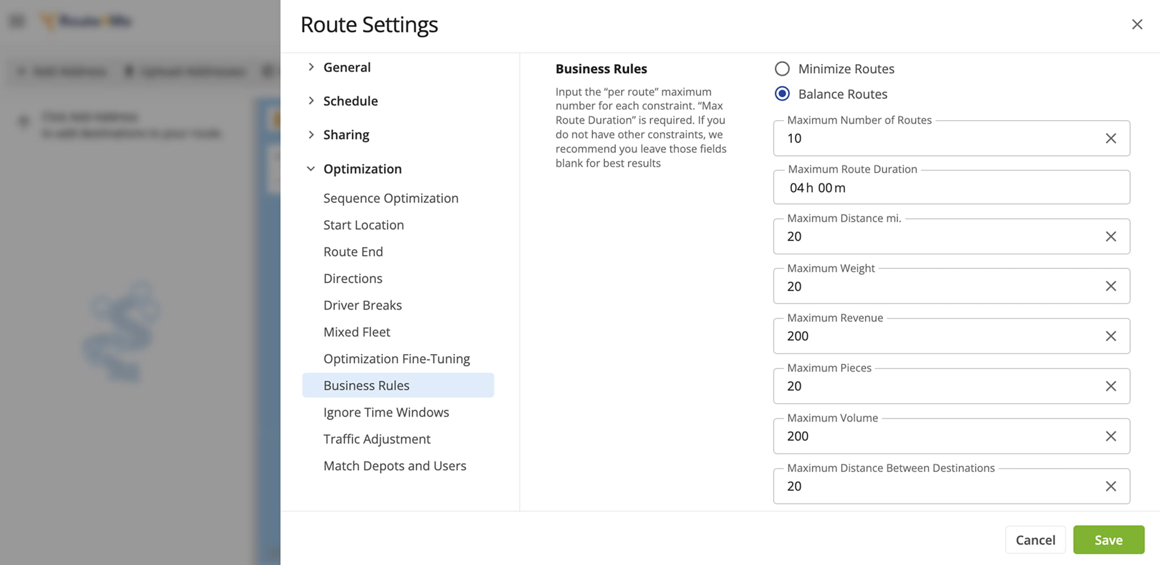Clear the Maximum Number of Routes field
The image size is (1160, 565).
tap(1111, 139)
